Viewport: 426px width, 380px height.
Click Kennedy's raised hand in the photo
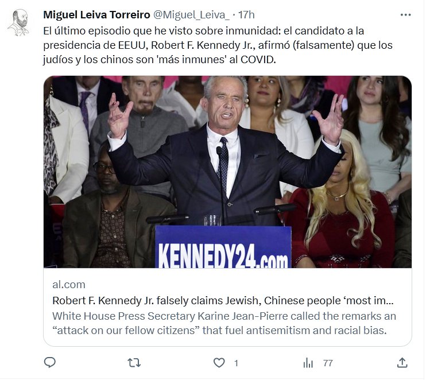click(119, 118)
